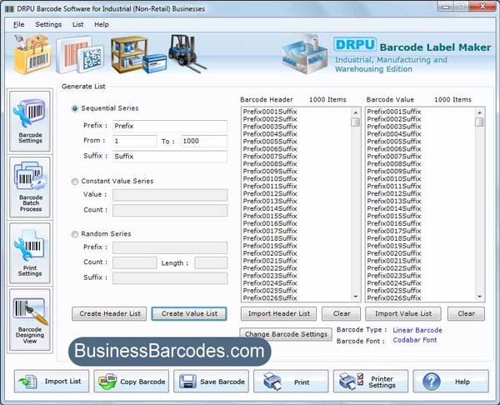Select Prefix0017Suffix in Barcode Value list
500x405 pixels.
point(394,231)
